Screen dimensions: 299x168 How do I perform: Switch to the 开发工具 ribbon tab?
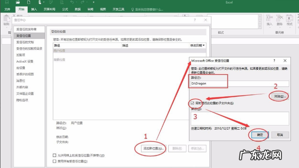pyautogui.click(x=119, y=9)
